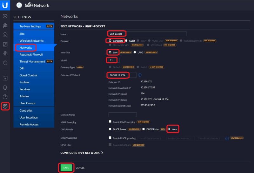The width and height of the screenshot is (254, 173).
Task: Open the Alerts bell icon
Action: pos(5,87)
